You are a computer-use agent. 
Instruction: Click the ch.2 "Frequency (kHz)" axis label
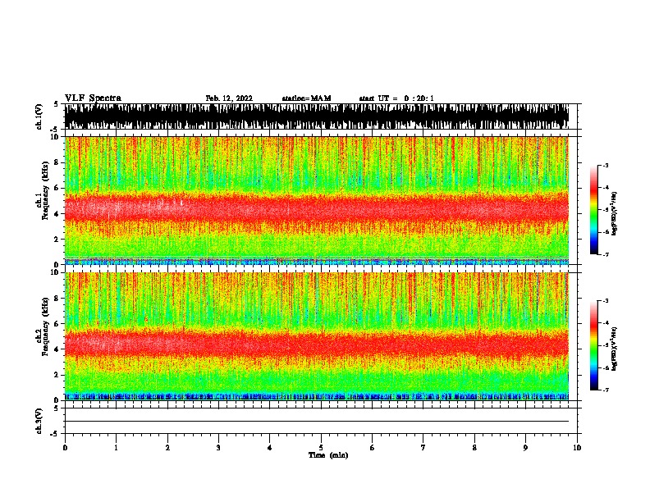[45, 326]
